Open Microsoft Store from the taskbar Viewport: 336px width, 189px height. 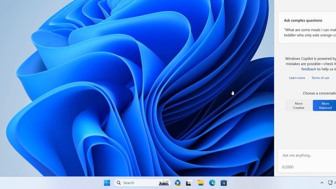(x=224, y=183)
